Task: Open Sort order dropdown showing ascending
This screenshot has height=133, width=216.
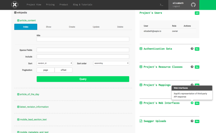Action: 111,63
